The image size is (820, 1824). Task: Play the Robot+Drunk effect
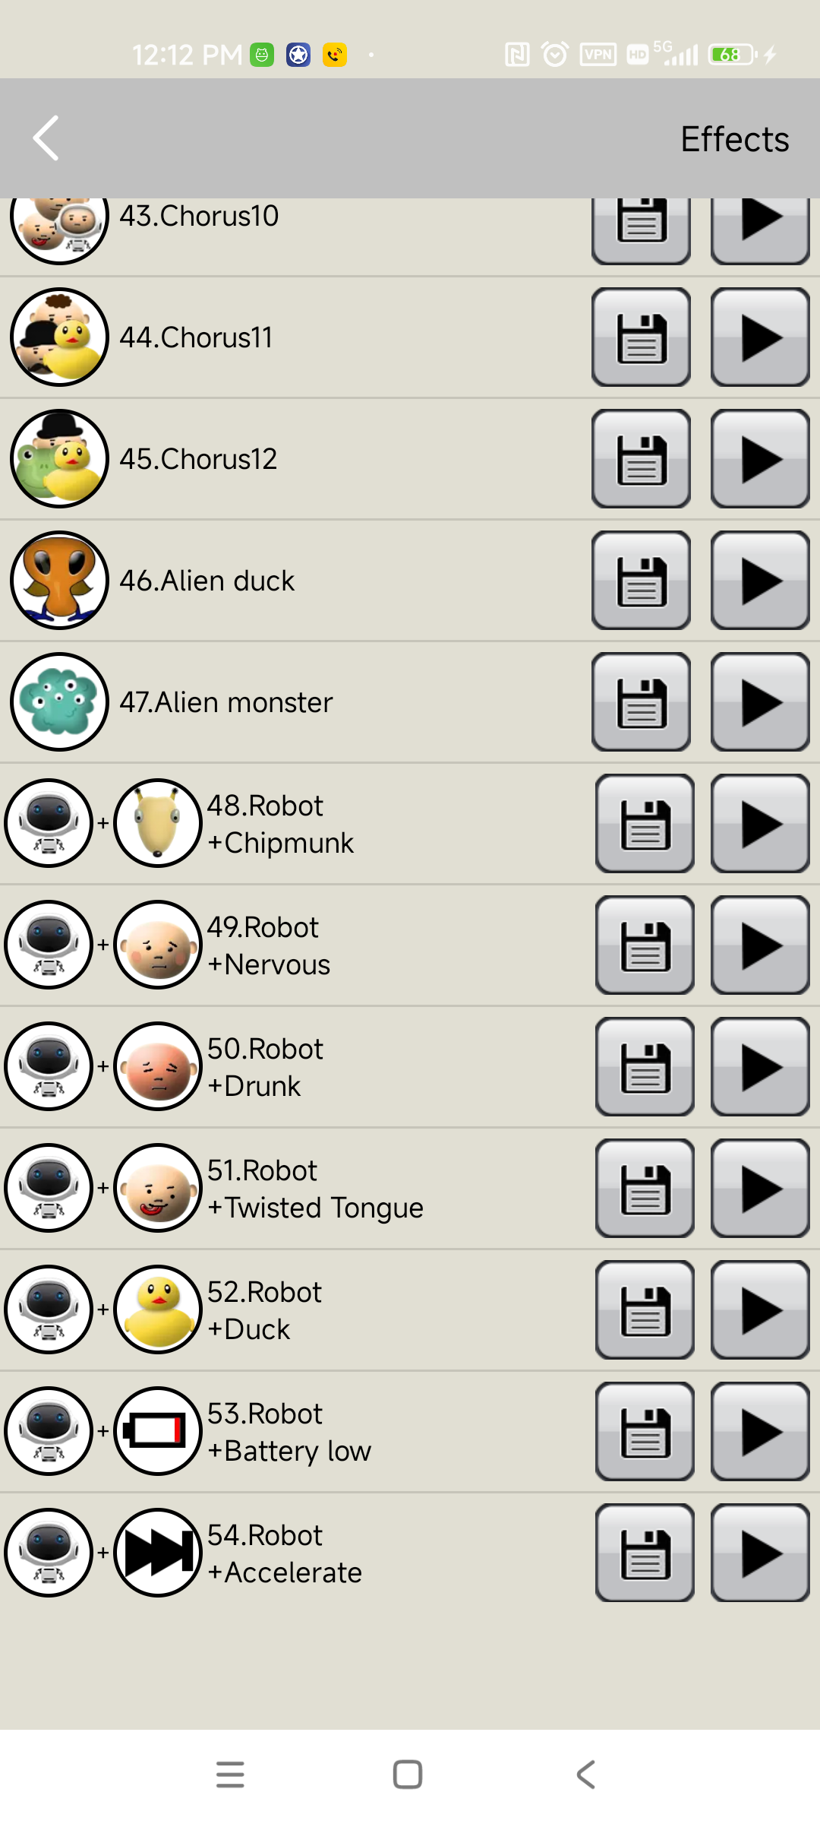point(760,1067)
